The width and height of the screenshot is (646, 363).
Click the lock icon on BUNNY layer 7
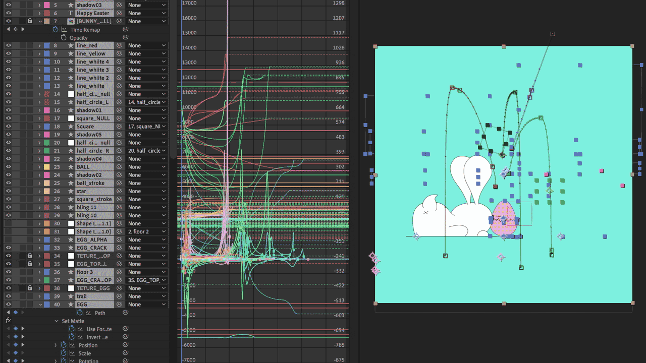(x=30, y=21)
